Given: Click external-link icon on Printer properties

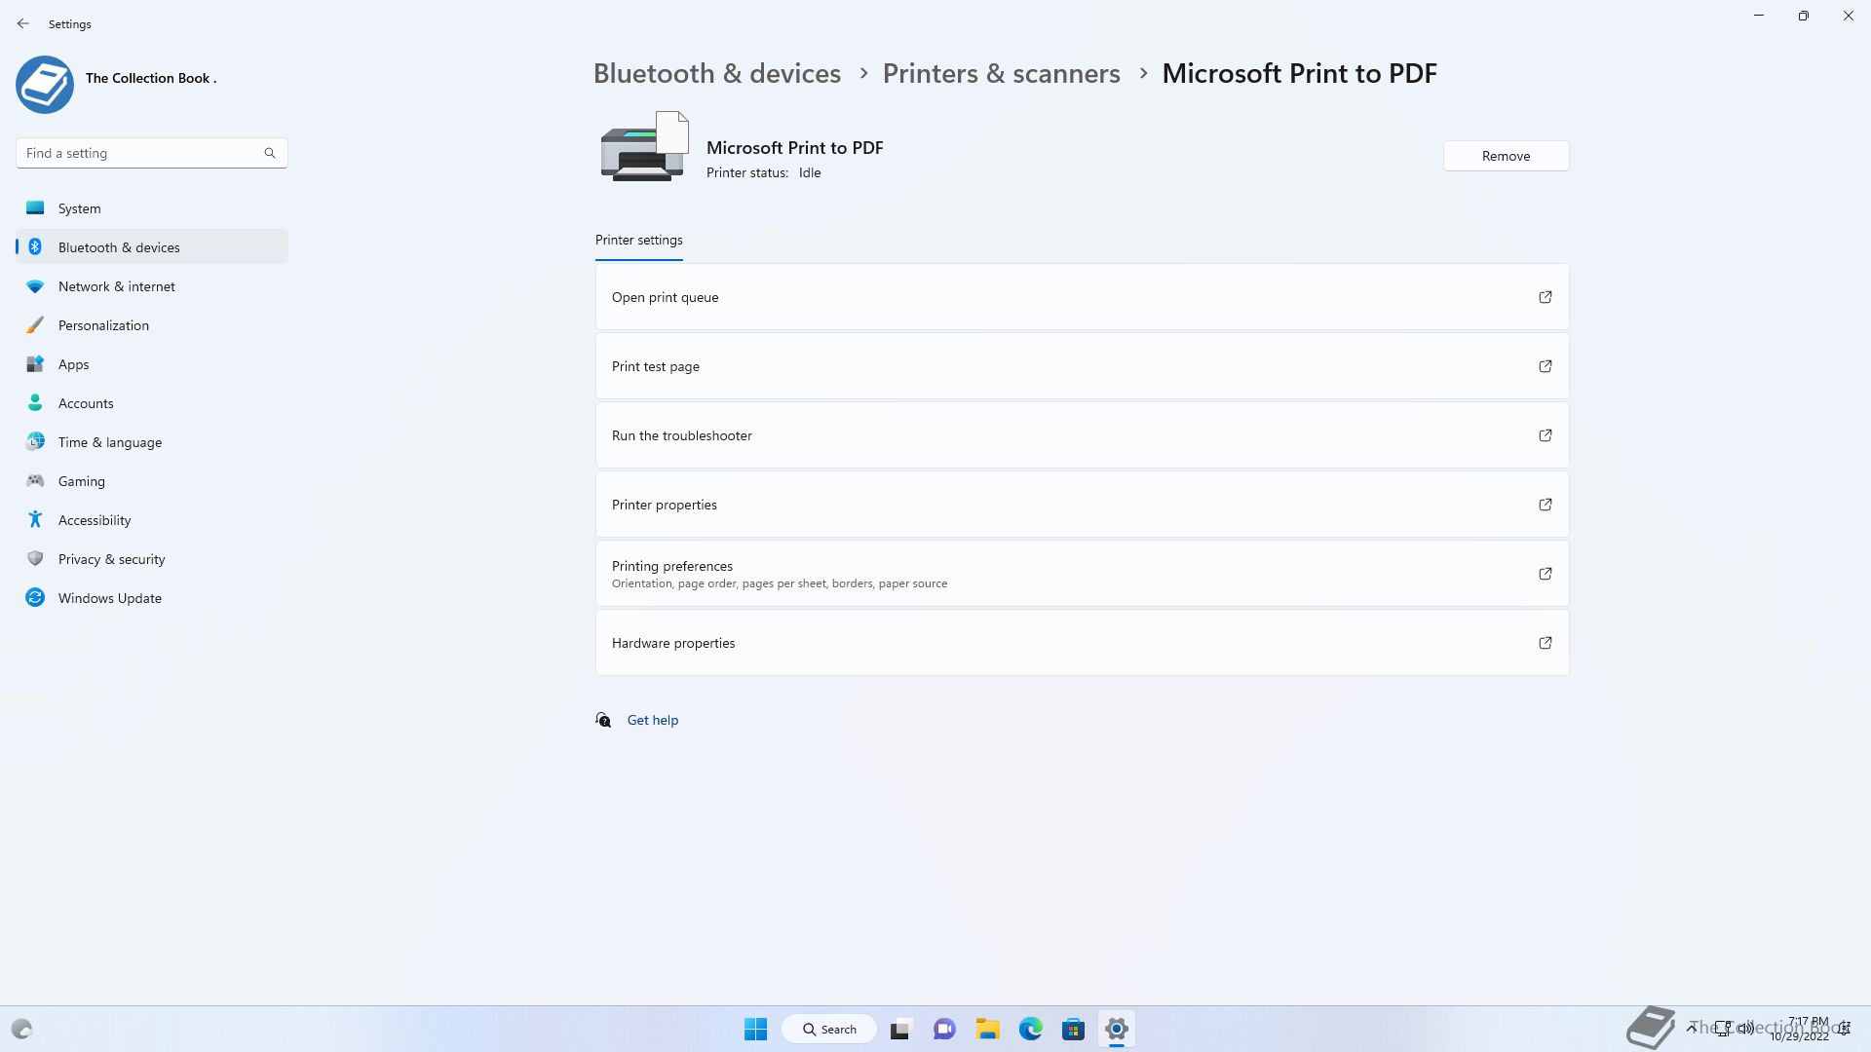Looking at the screenshot, I should point(1546,505).
